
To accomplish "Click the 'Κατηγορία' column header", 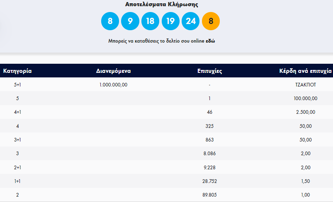I will 17,71.
